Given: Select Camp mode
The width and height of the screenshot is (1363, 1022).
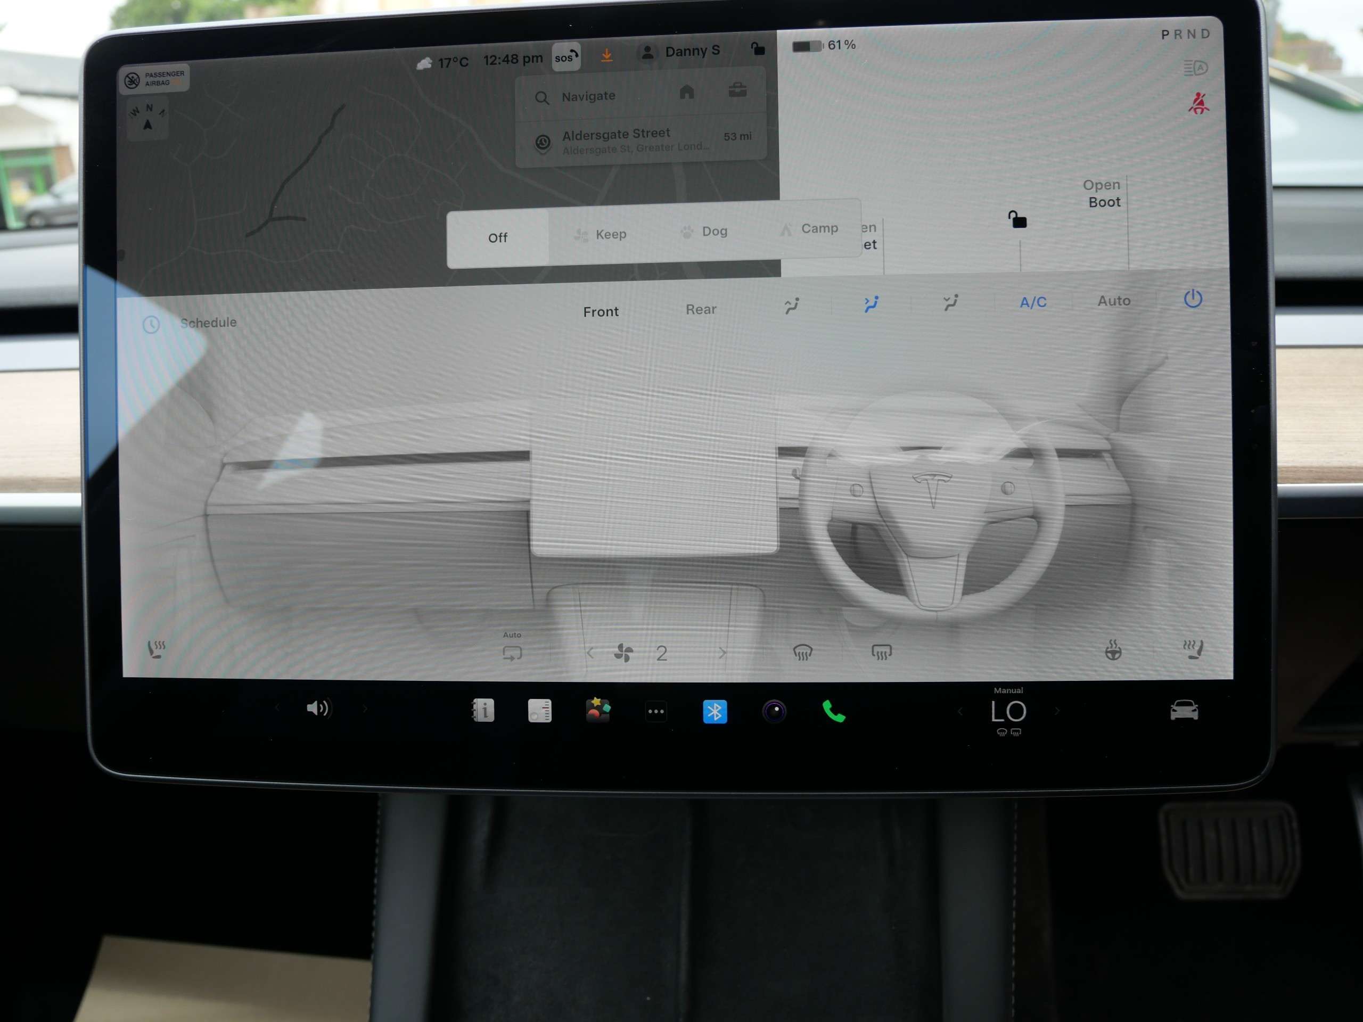Looking at the screenshot, I should pos(808,228).
